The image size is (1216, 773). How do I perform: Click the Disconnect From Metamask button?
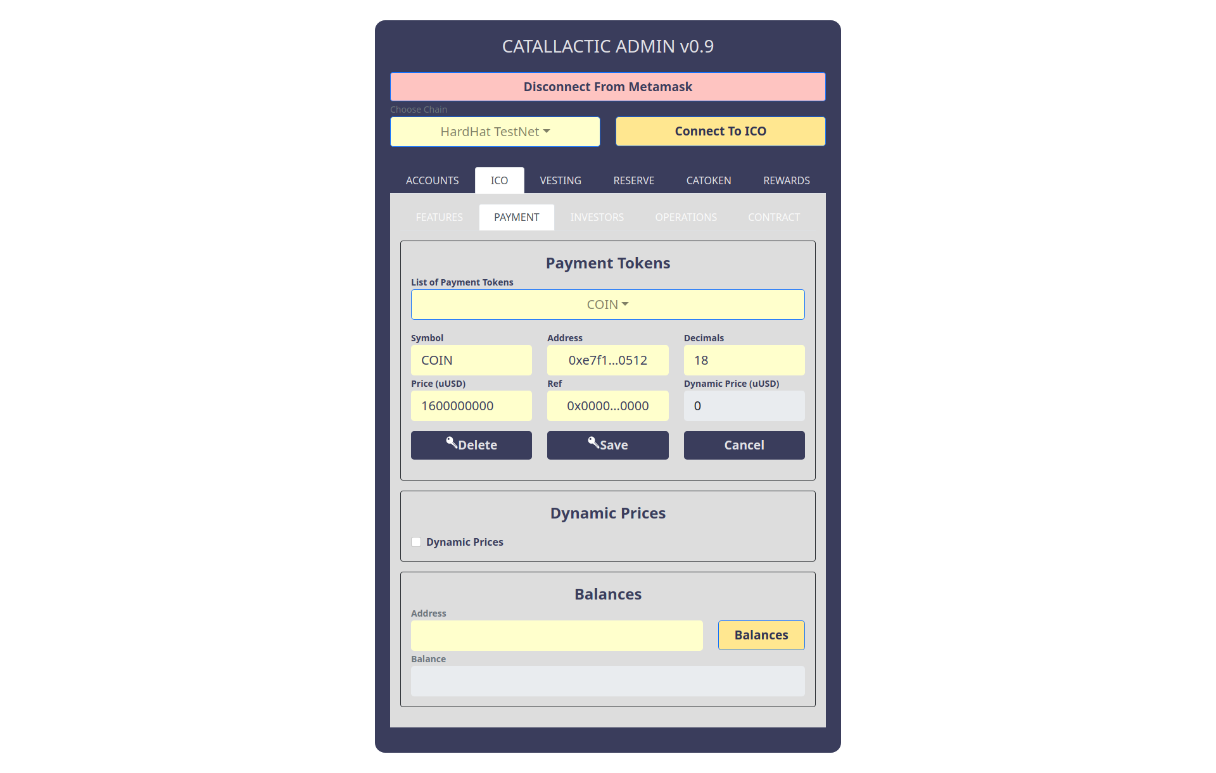[x=608, y=86]
